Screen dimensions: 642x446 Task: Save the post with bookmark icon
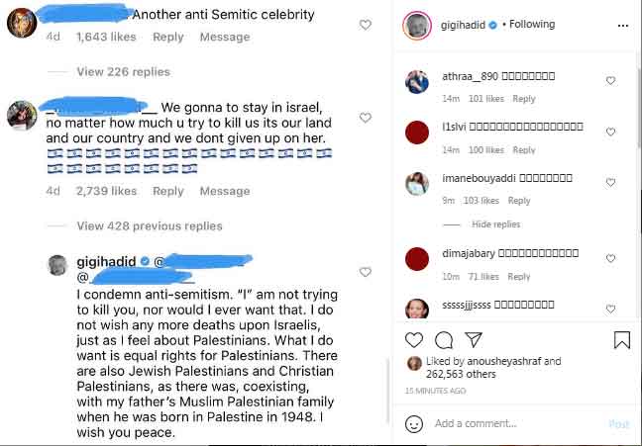click(621, 340)
